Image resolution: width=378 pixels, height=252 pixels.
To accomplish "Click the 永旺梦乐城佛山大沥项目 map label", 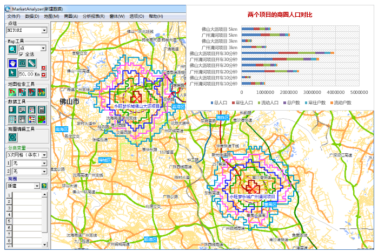I will coord(137,106).
